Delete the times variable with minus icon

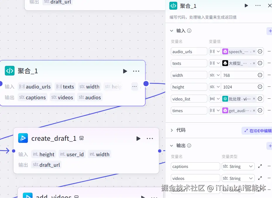(269, 110)
